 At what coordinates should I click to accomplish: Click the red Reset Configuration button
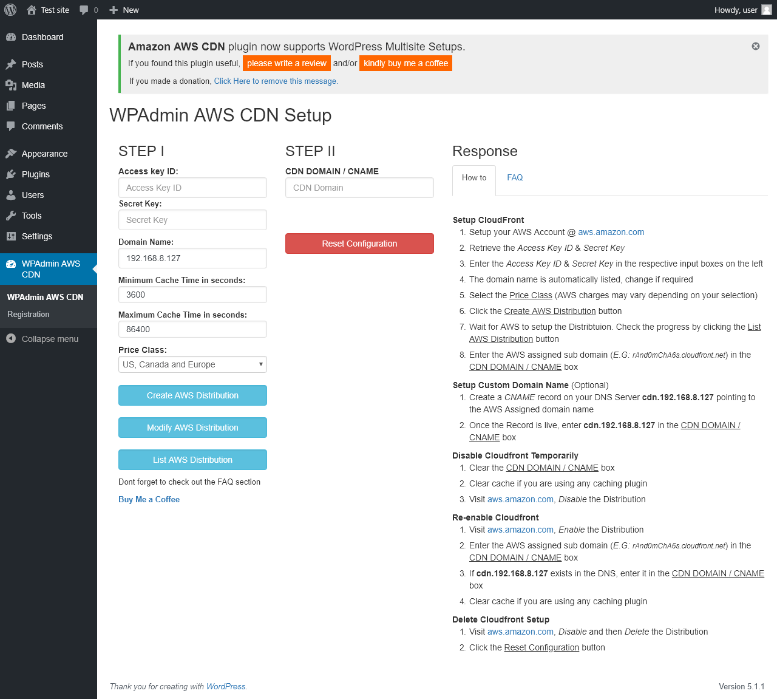tap(359, 244)
